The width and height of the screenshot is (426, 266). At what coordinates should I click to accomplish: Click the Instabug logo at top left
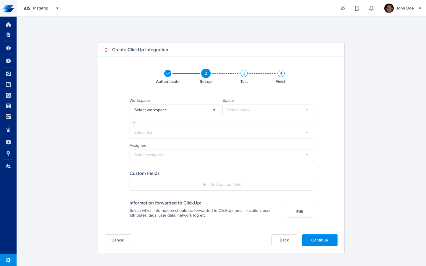[x=8, y=8]
